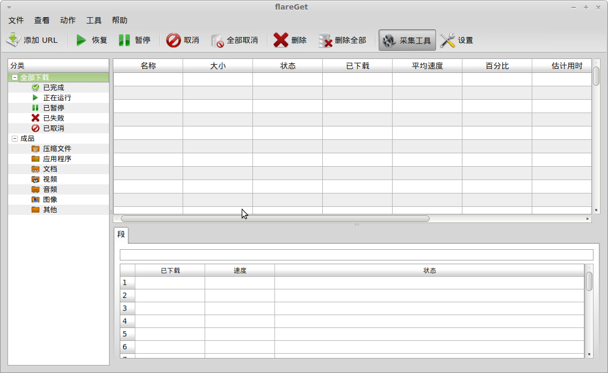
Task: Click the 分类 panel header
Action: [59, 65]
